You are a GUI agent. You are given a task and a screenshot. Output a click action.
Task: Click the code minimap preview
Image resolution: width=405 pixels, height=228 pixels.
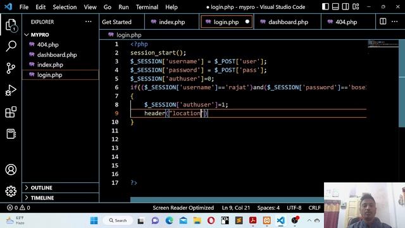pyautogui.click(x=383, y=44)
